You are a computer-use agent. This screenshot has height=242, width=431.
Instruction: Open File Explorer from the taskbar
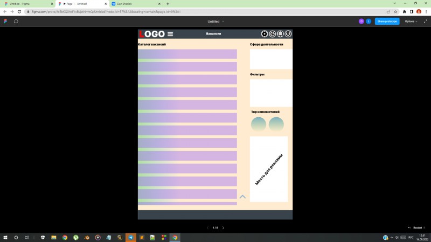[x=54, y=238]
